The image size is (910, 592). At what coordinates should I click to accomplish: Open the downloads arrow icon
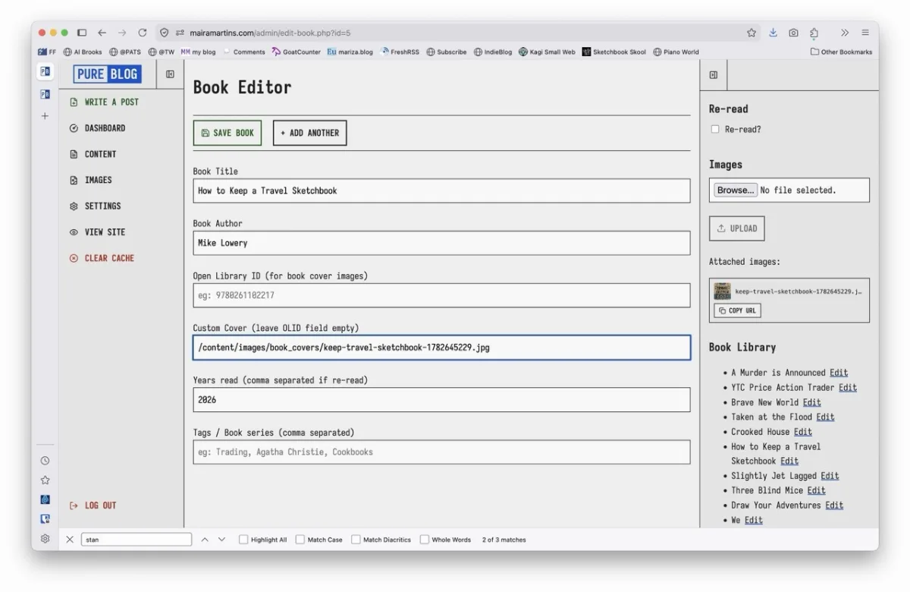[x=773, y=33]
